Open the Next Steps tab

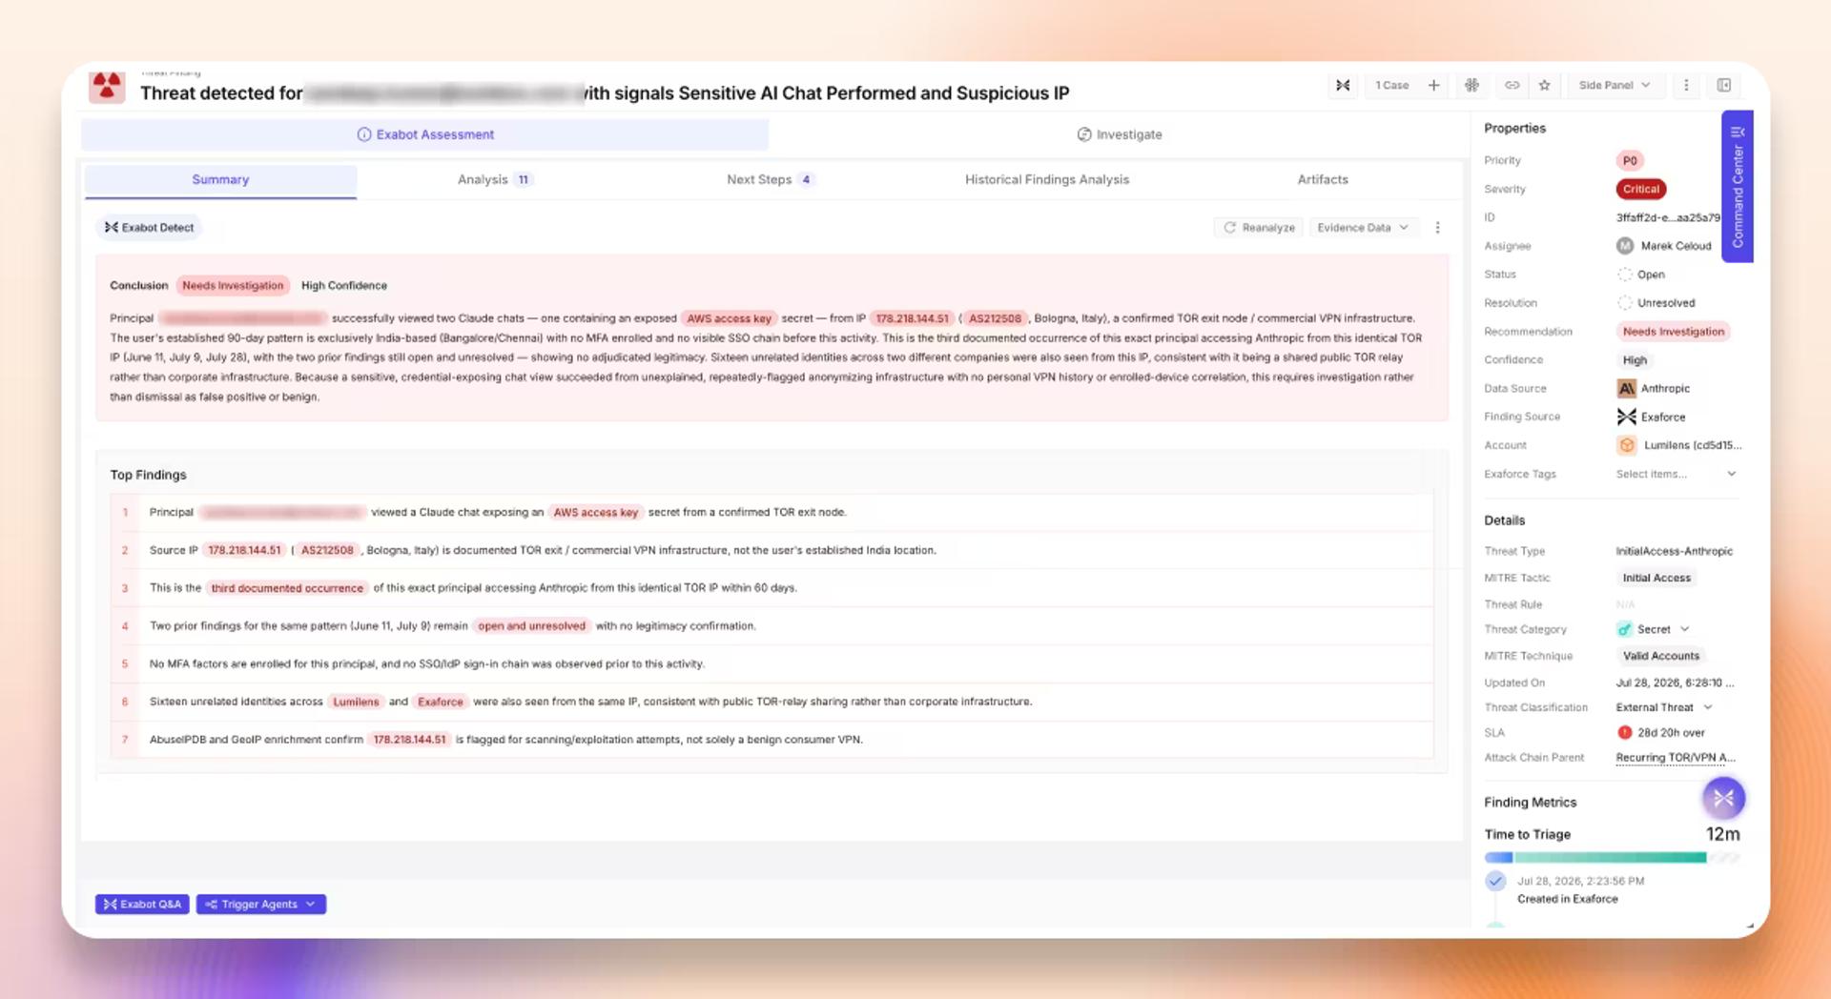[x=770, y=179]
